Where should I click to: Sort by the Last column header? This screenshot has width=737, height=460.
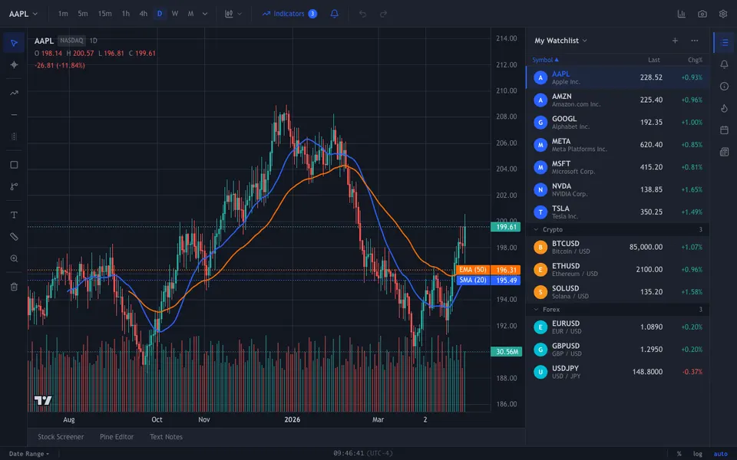pyautogui.click(x=654, y=60)
